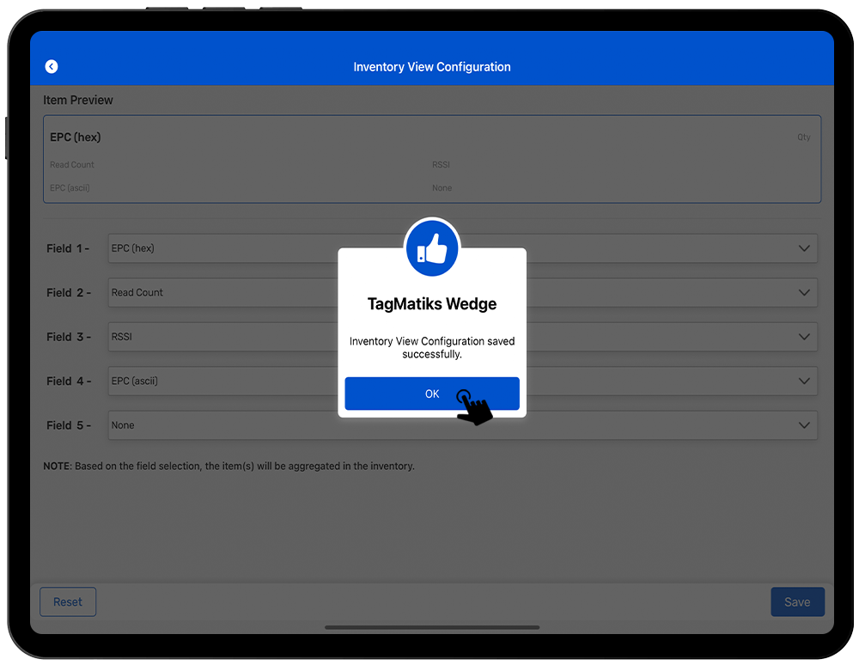Select the Item Preview card
Screen dimensions: 859x665
[x=432, y=160]
